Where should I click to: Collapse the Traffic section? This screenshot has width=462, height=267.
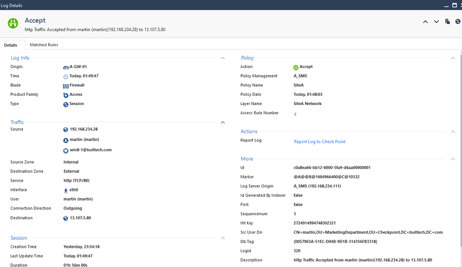[223, 123]
